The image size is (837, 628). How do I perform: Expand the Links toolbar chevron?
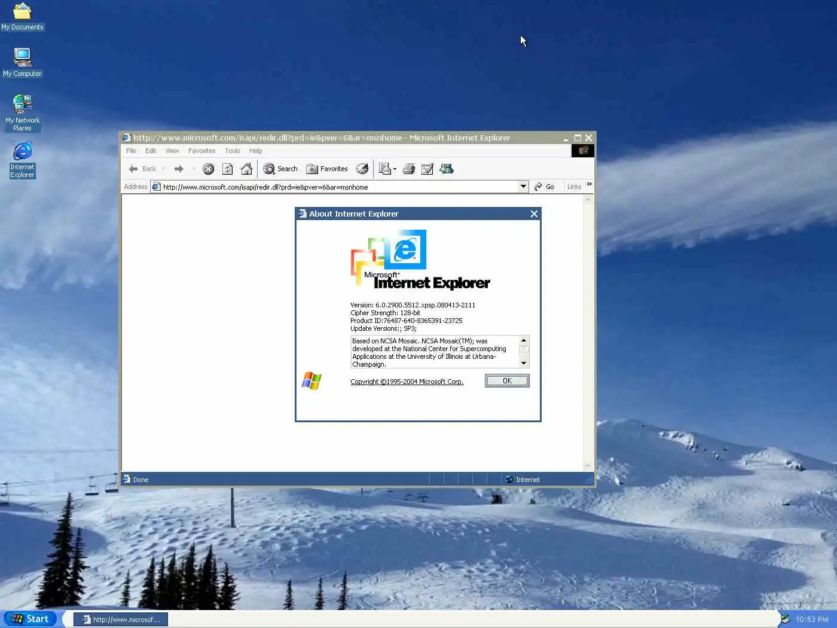pos(589,184)
